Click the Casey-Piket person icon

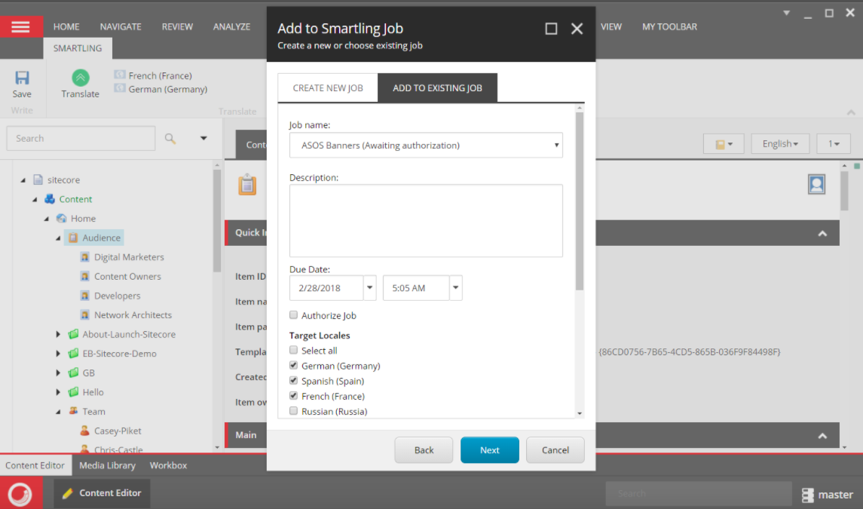click(x=84, y=431)
